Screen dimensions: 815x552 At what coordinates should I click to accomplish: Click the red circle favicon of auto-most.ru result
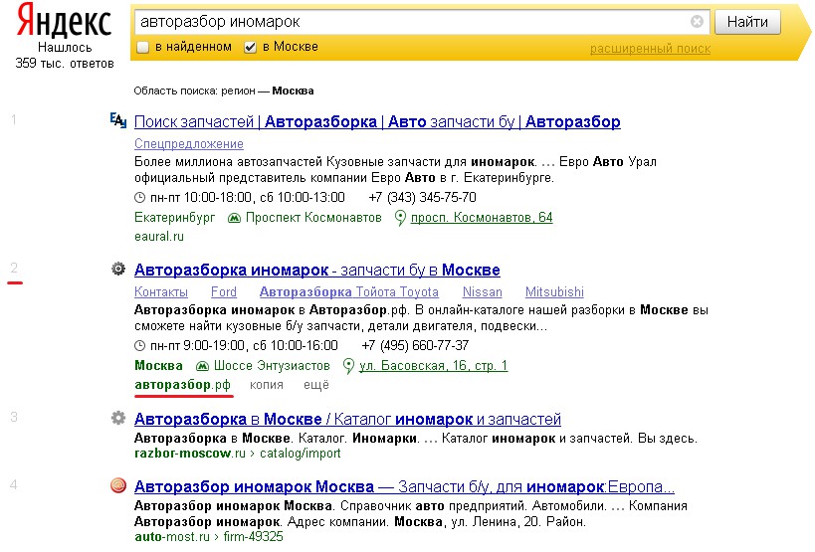tap(118, 485)
